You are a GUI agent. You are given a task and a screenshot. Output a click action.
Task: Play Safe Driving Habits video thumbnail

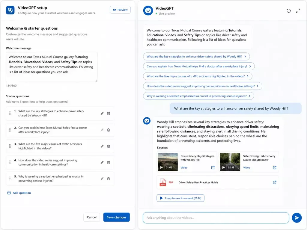click(230, 162)
